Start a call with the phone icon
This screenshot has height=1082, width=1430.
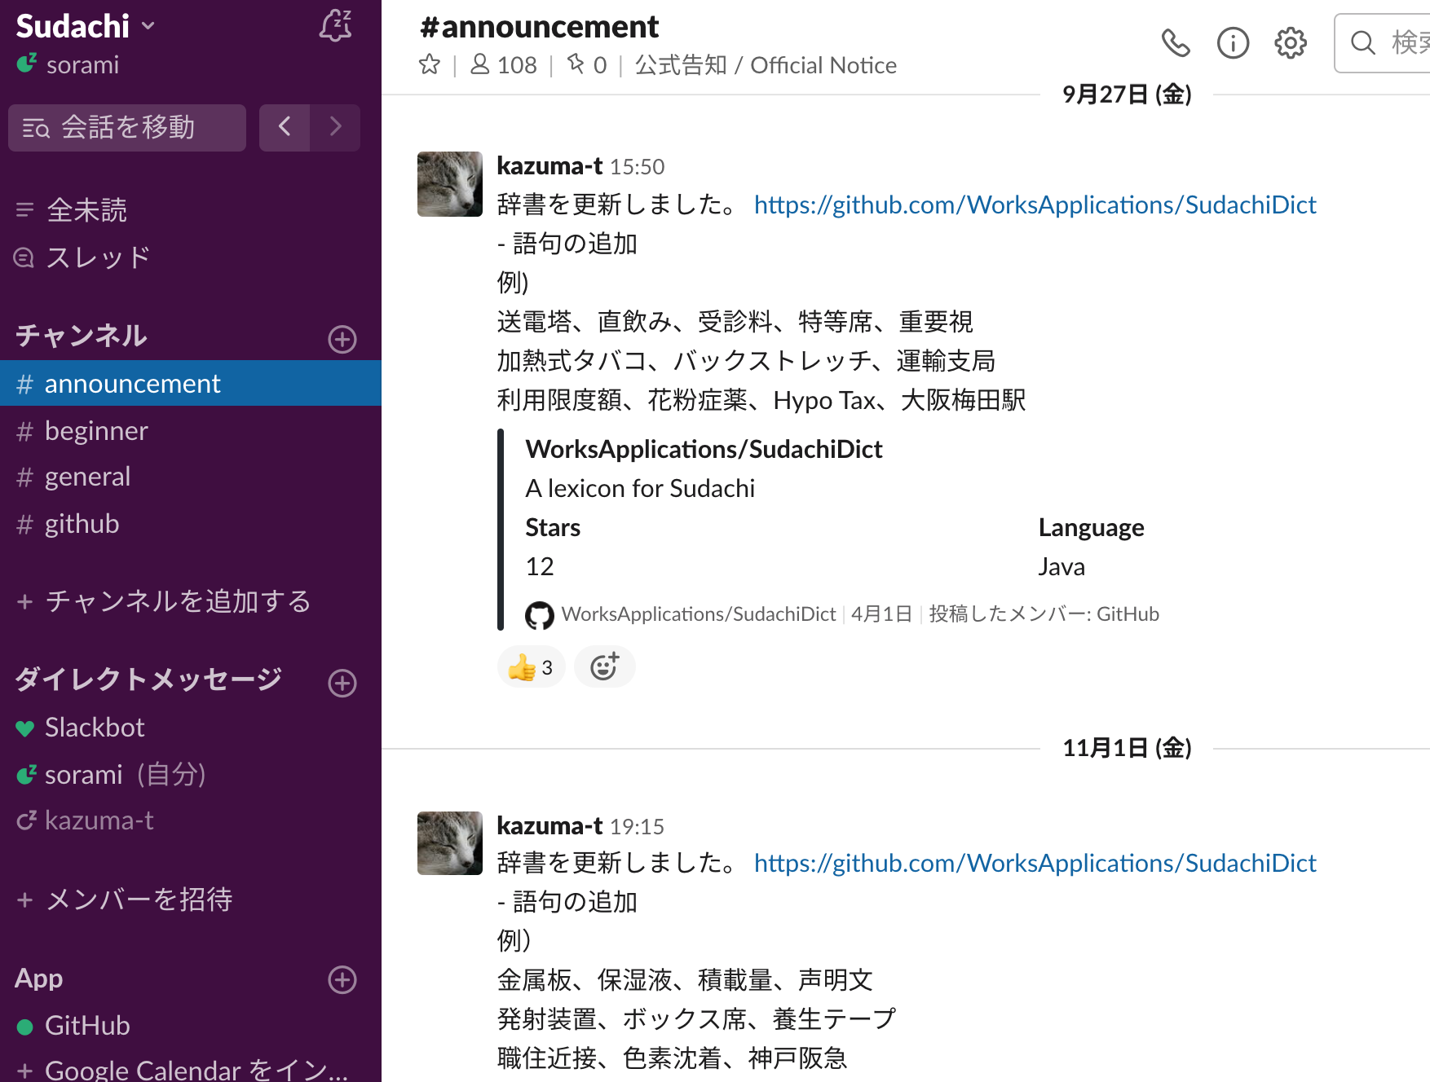1176,42
